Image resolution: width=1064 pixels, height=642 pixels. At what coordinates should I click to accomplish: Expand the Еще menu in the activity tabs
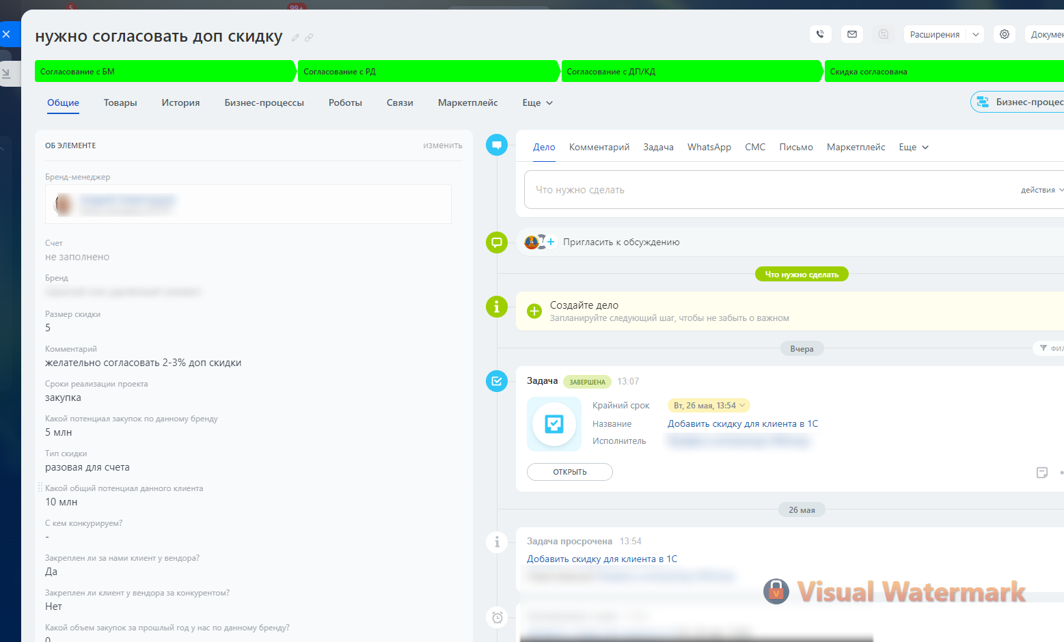pyautogui.click(x=914, y=147)
